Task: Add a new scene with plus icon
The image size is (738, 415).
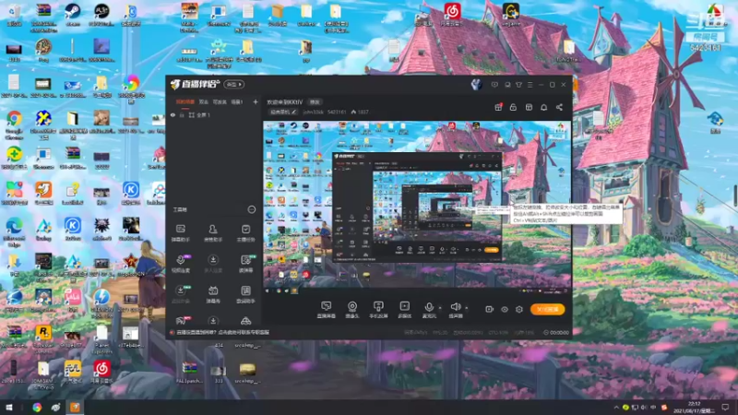Action: (x=256, y=101)
